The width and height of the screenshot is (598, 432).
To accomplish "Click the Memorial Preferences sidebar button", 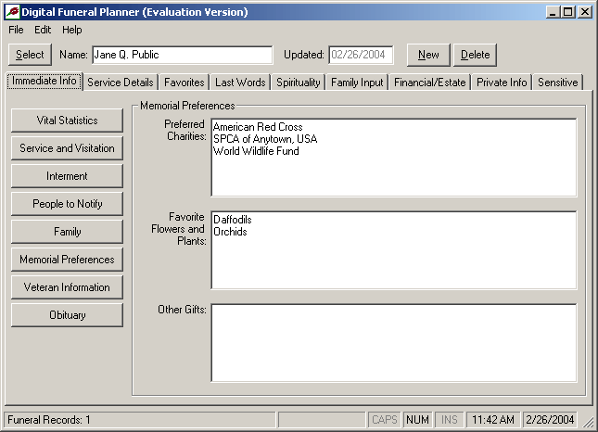I will [67, 260].
